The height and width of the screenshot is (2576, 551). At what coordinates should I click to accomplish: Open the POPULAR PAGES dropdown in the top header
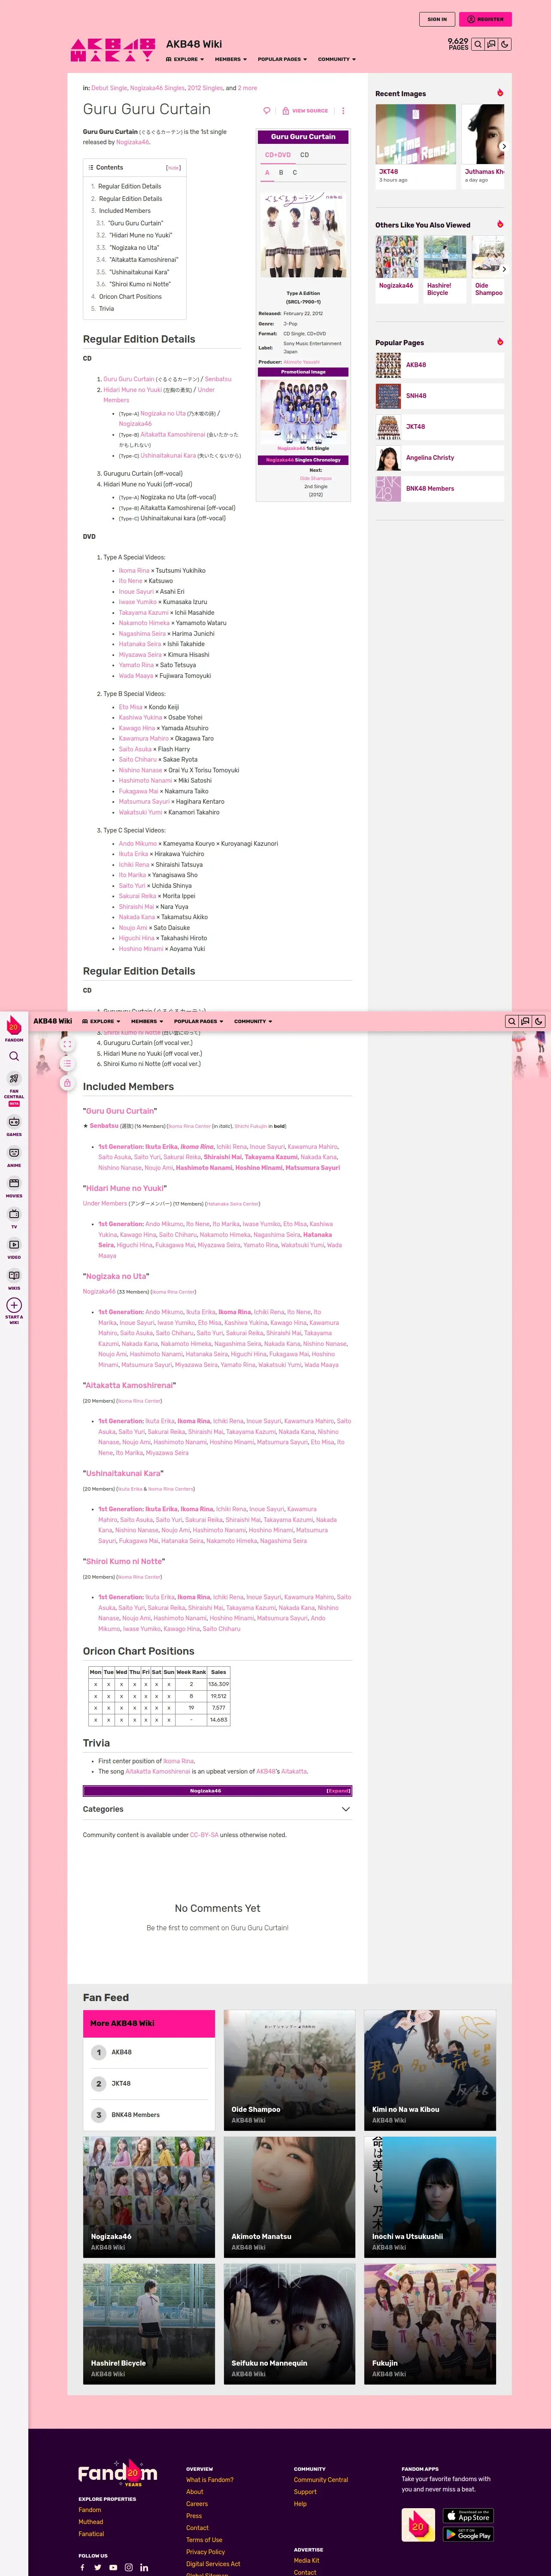(x=282, y=59)
